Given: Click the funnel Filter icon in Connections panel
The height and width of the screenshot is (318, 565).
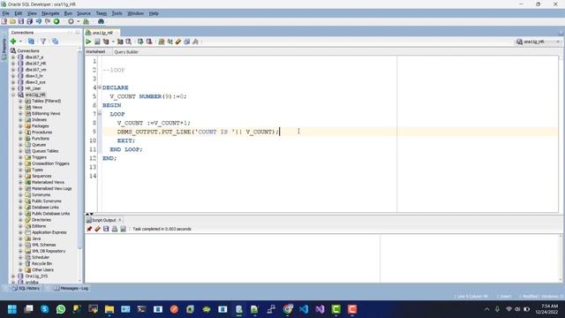Looking at the screenshot, I should 43,42.
